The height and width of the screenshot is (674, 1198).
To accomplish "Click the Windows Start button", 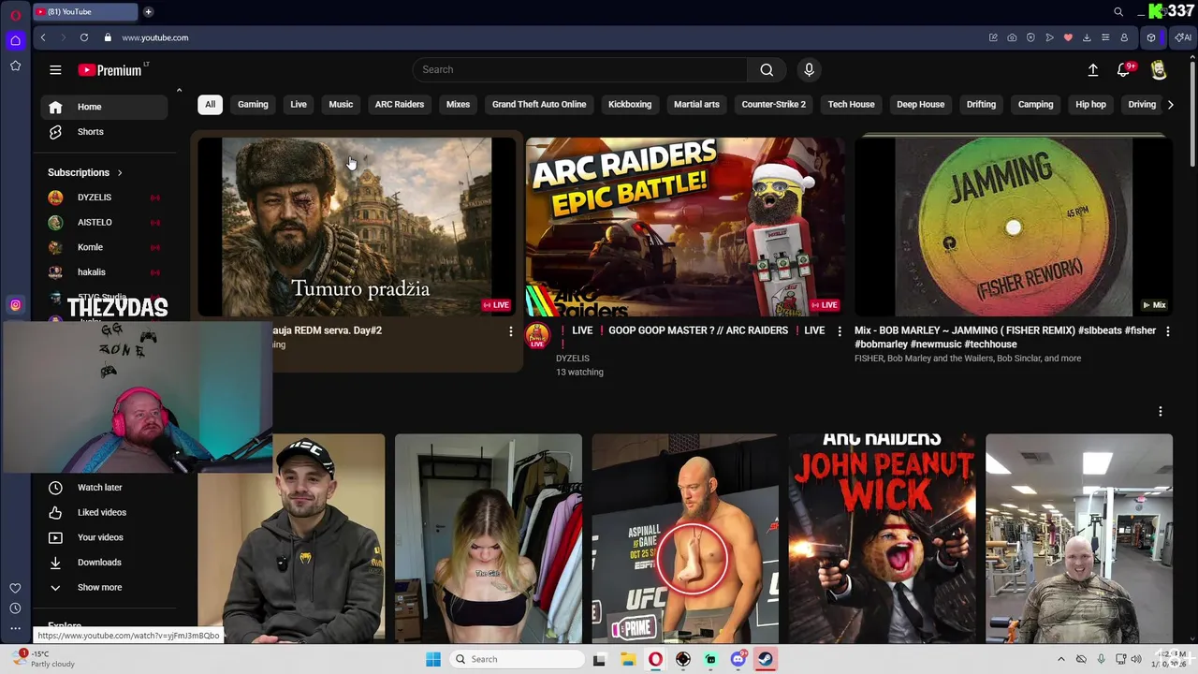I will 432,659.
